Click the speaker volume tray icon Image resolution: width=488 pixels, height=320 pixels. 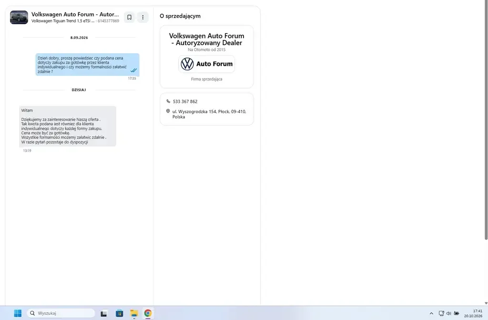coord(448,313)
